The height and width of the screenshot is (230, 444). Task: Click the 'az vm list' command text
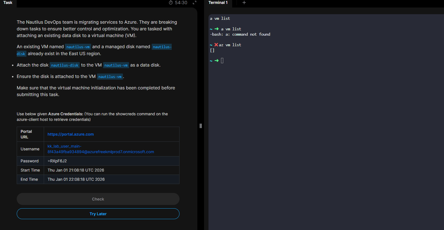click(x=230, y=45)
